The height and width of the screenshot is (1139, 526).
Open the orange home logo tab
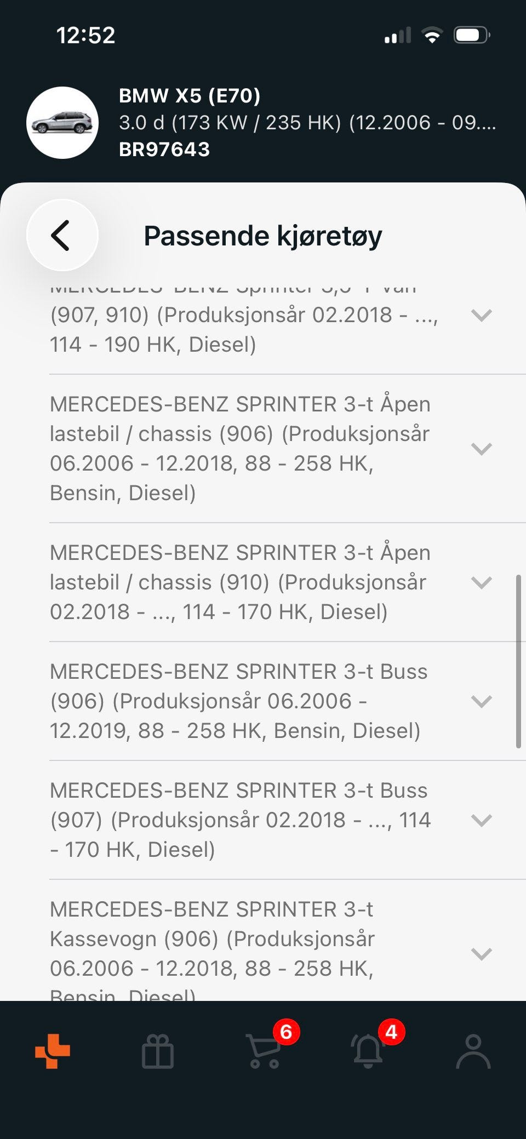(53, 1051)
